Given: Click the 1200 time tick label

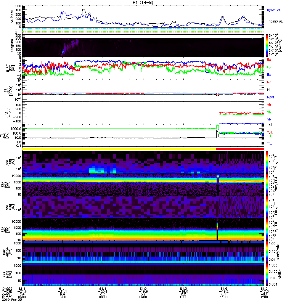Looking at the screenshot, I should (x=264, y=297).
